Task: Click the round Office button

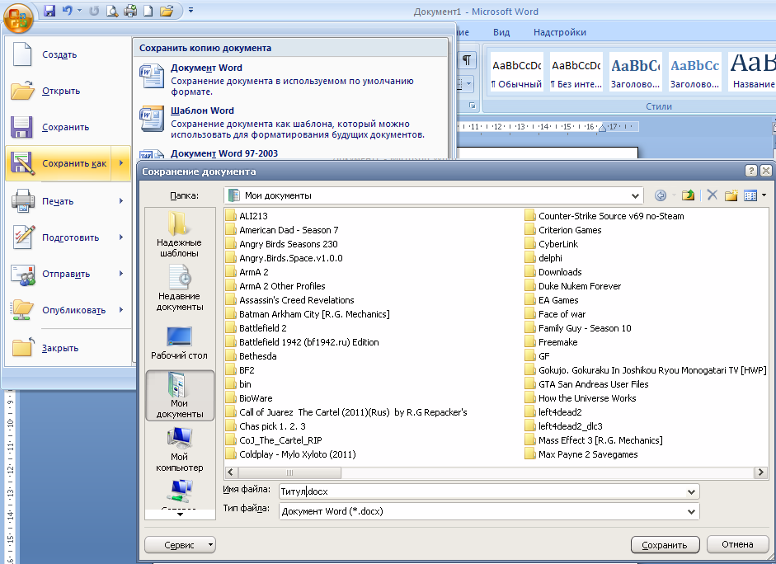Action: pyautogui.click(x=18, y=18)
